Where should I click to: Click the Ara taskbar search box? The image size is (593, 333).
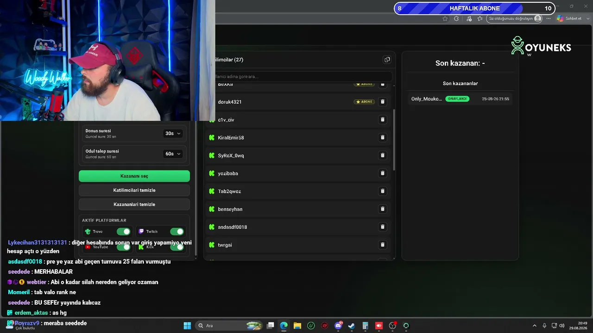[x=230, y=326]
